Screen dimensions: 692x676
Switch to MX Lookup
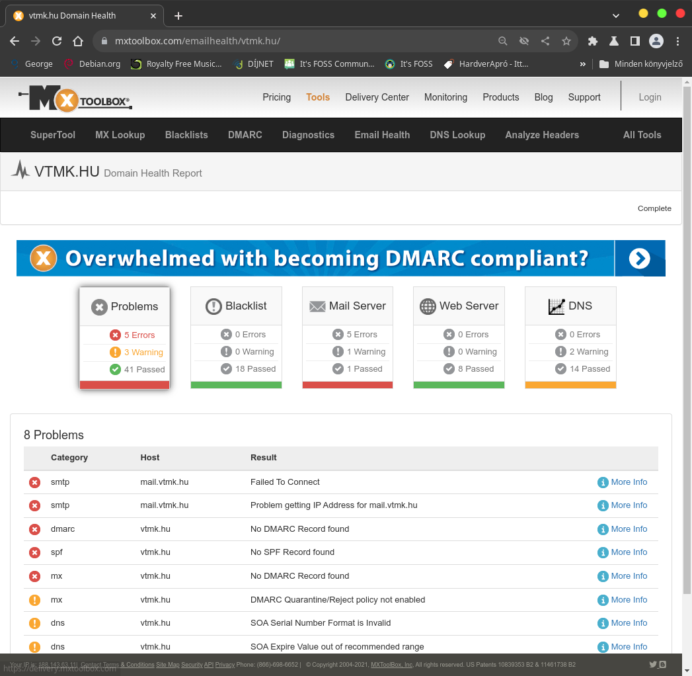[120, 135]
